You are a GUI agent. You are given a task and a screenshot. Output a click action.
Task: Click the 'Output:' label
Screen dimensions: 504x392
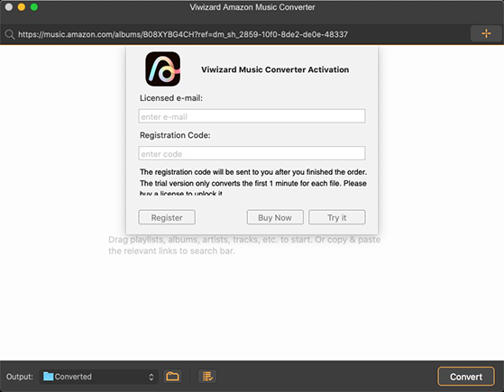pos(20,377)
